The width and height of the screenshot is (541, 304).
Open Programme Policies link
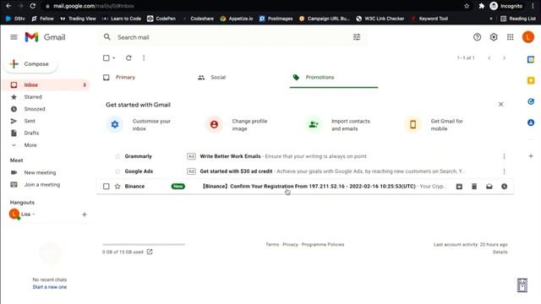coord(323,244)
